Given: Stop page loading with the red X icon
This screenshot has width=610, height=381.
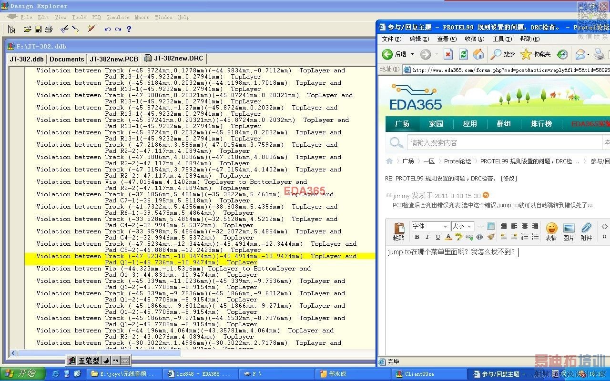Looking at the screenshot, I should (x=448, y=54).
